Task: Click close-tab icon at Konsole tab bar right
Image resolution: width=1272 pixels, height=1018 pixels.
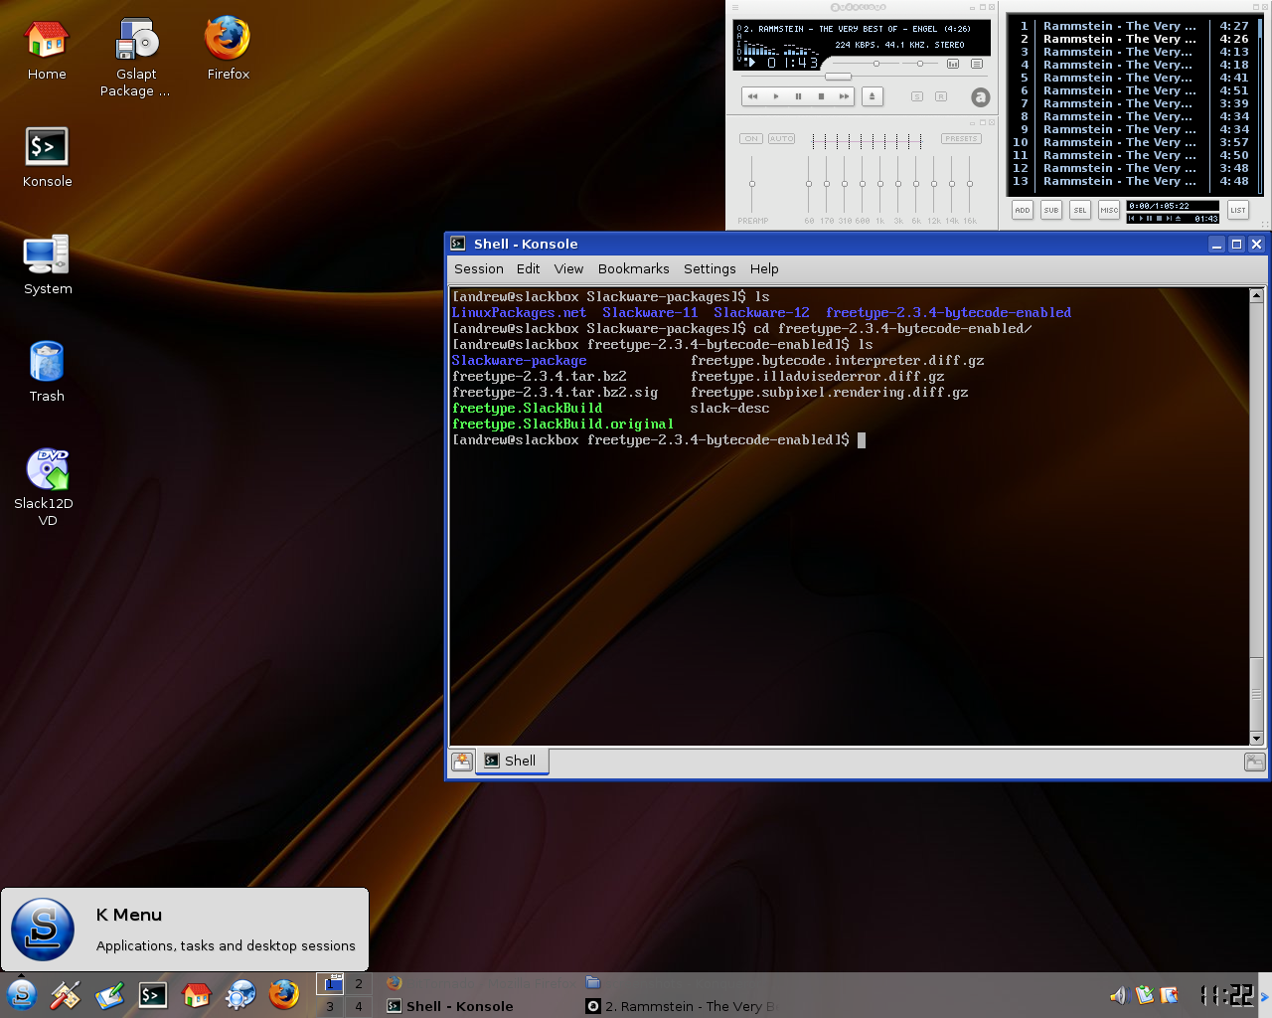Action: pyautogui.click(x=1254, y=762)
